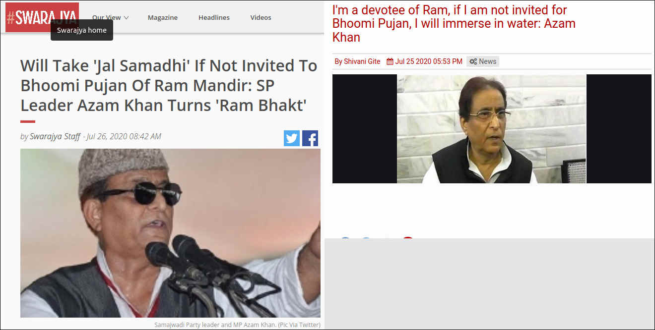Click Azam Khan speaking at microphones photo
This screenshot has height=330, width=655.
[x=170, y=233]
